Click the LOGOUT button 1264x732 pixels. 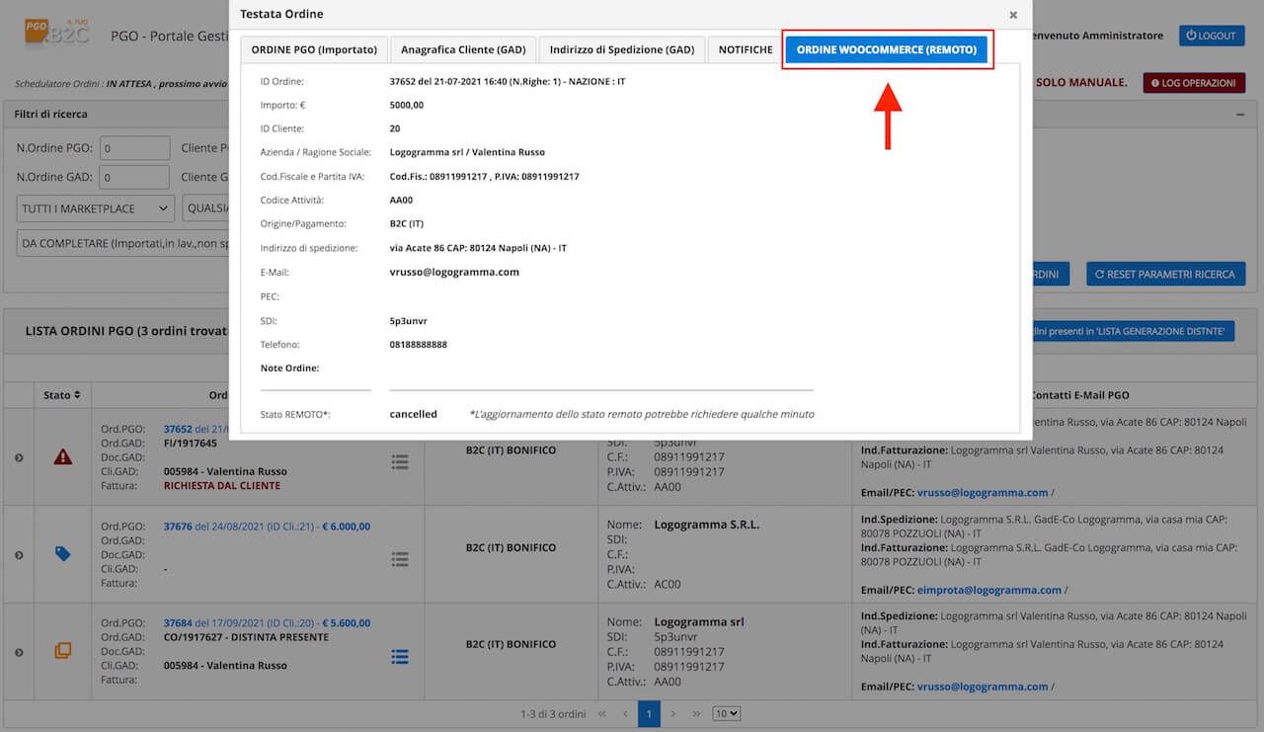[x=1212, y=36]
